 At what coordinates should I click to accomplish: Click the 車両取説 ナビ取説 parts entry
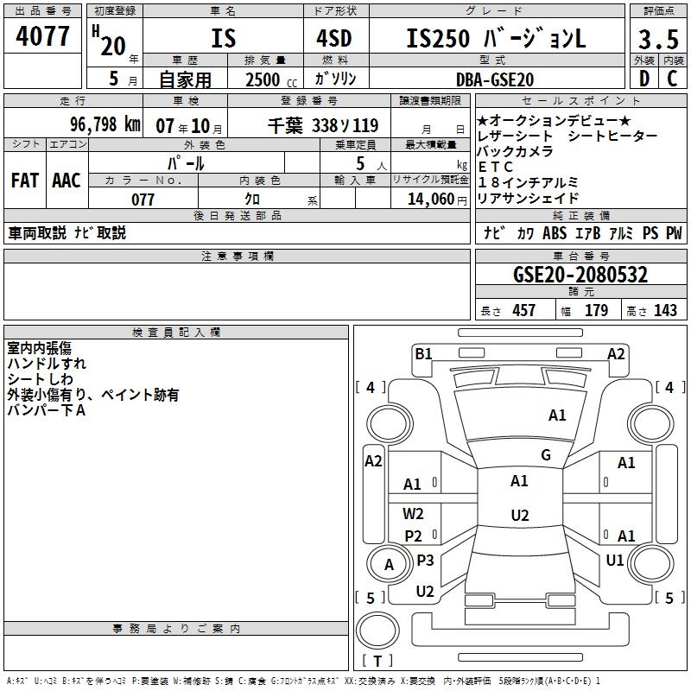pyautogui.click(x=67, y=233)
